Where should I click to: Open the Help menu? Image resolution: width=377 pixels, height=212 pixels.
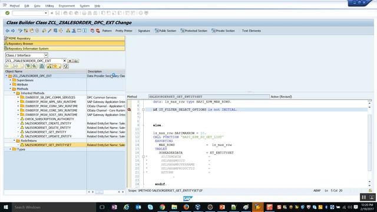97,6
